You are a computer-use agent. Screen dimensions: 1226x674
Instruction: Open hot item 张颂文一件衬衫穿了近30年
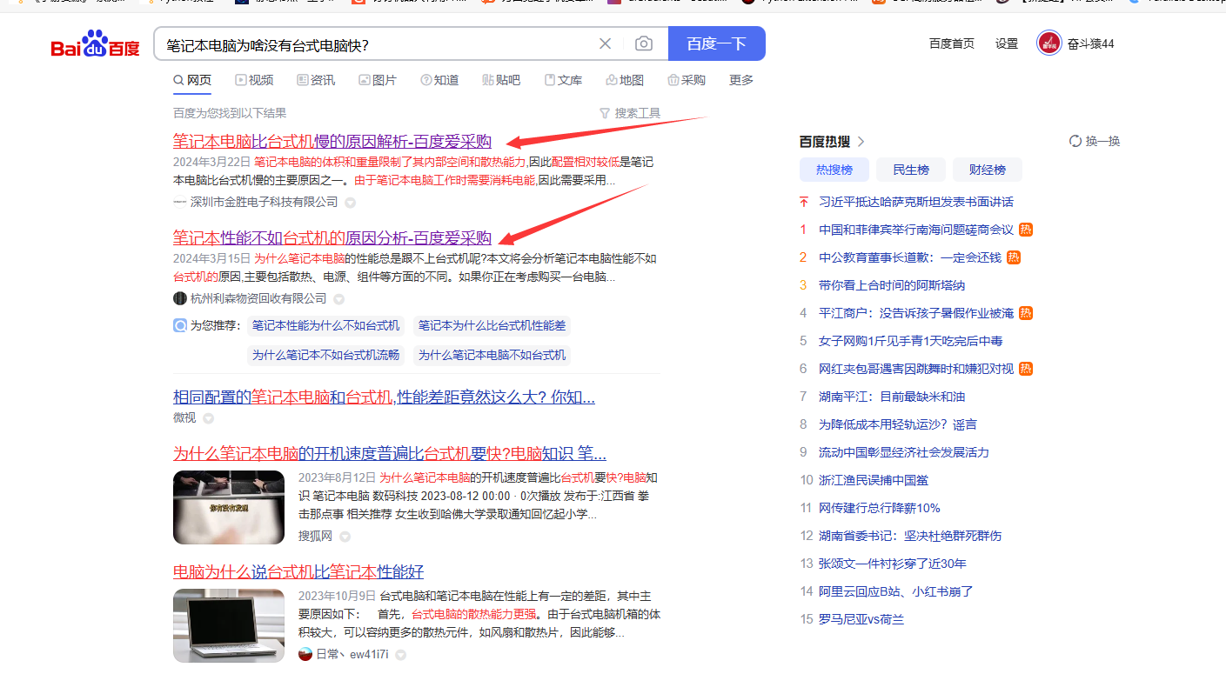[893, 564]
